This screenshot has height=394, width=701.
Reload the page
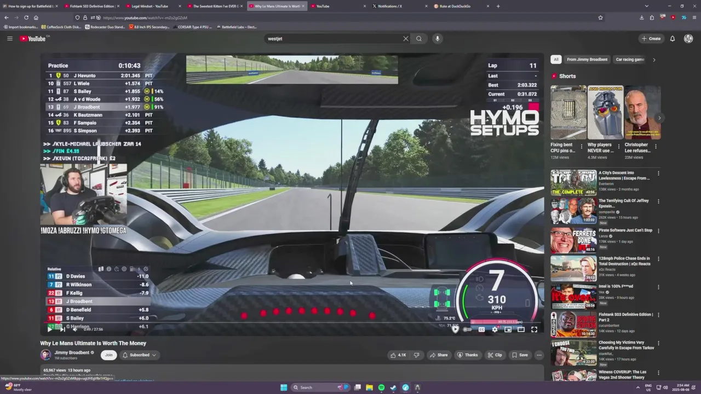pos(26,18)
